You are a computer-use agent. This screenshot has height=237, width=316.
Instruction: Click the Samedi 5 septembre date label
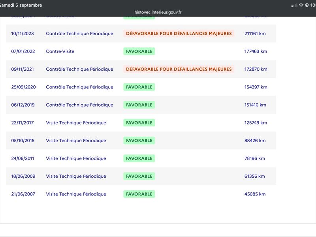(21, 5)
